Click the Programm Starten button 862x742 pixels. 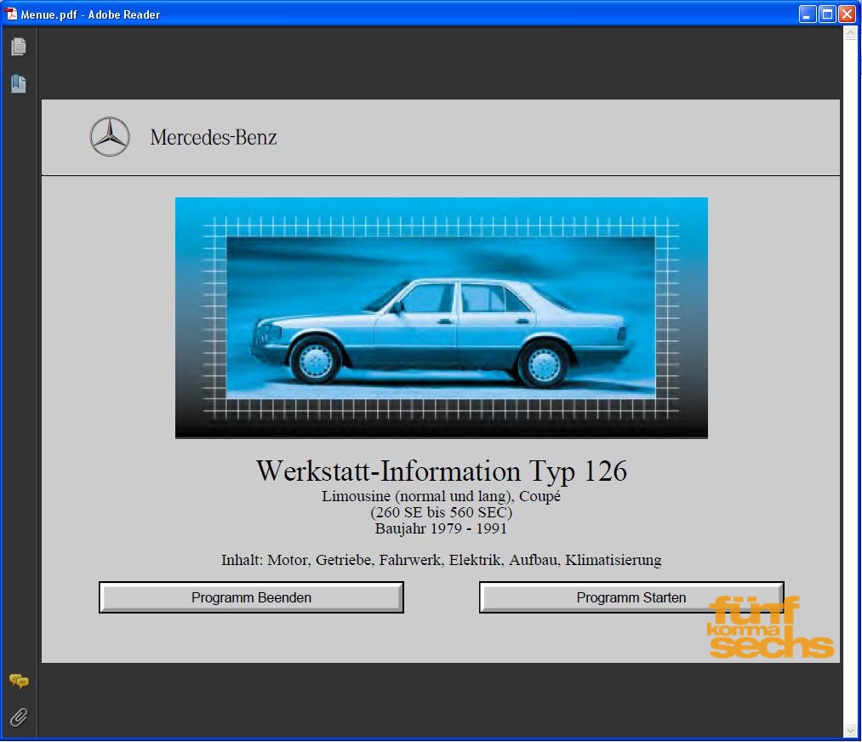[631, 597]
